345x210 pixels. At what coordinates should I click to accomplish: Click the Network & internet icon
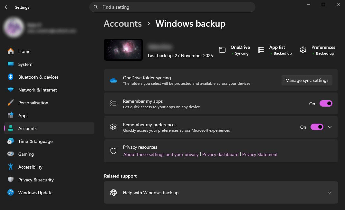[11, 90]
